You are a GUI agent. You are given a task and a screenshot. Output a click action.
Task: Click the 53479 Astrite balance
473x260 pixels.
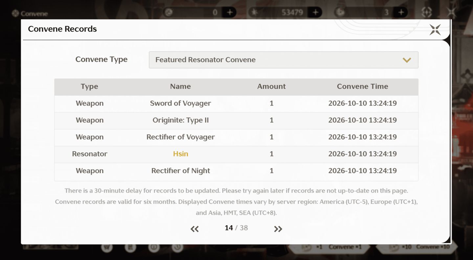[x=292, y=12]
